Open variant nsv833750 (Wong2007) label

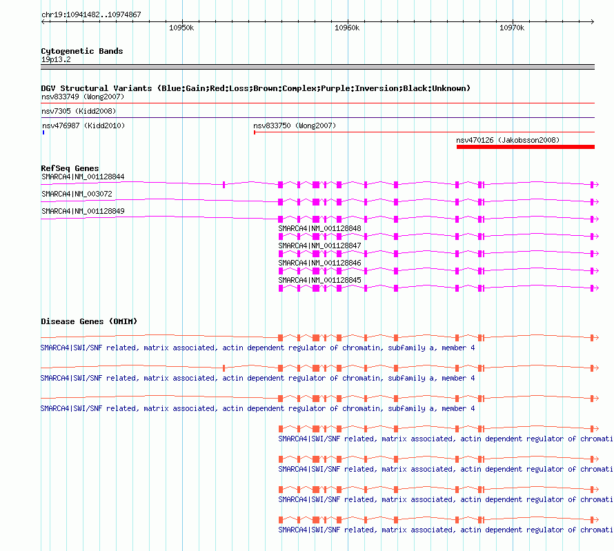click(x=295, y=126)
